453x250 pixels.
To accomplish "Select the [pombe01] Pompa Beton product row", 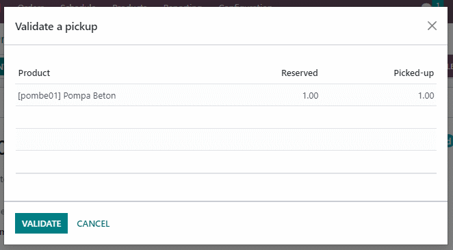I will click(x=226, y=95).
